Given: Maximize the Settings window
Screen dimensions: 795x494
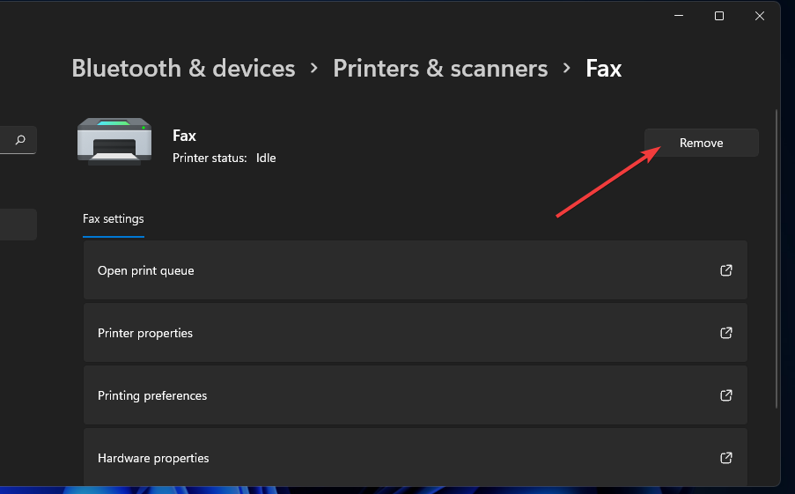Looking at the screenshot, I should coord(719,16).
